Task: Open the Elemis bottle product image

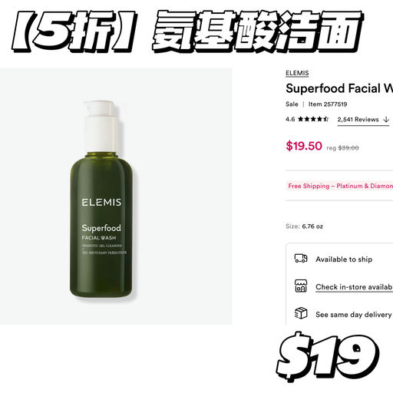Action: (101, 200)
